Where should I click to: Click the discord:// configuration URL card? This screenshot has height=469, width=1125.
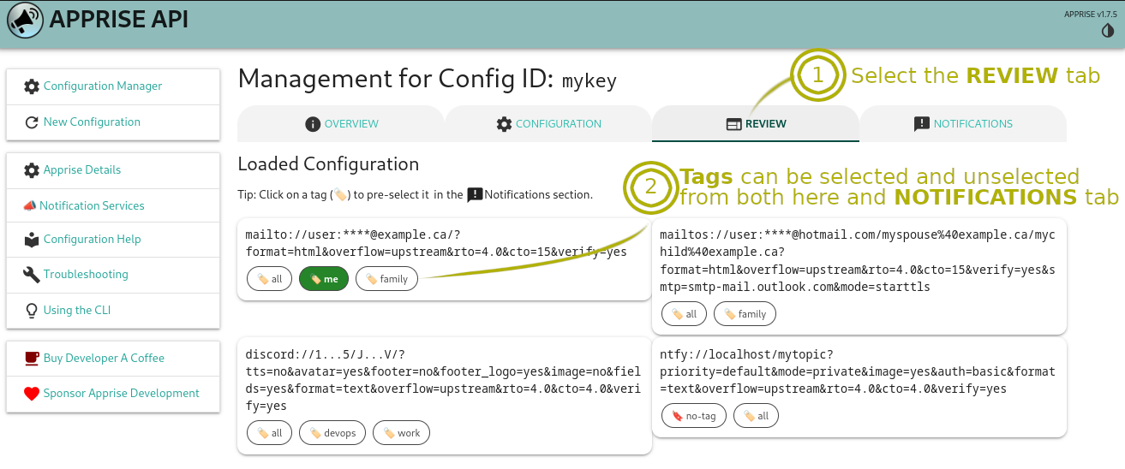444,379
